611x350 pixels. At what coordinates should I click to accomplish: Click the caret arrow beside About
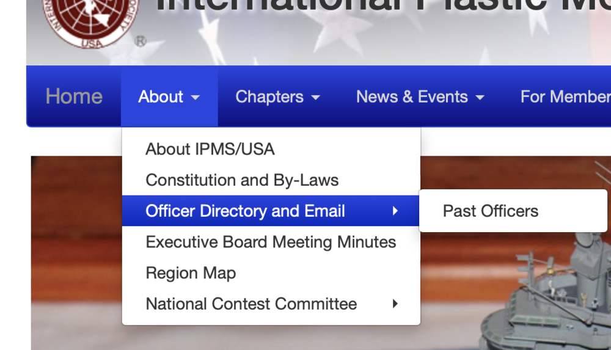pyautogui.click(x=196, y=98)
